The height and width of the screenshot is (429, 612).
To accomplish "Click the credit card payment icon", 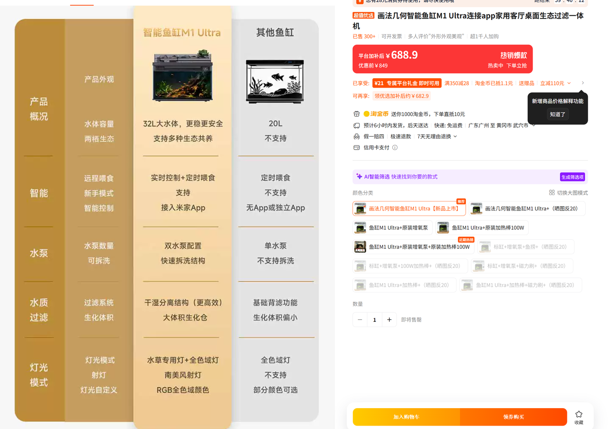I will pyautogui.click(x=357, y=148).
